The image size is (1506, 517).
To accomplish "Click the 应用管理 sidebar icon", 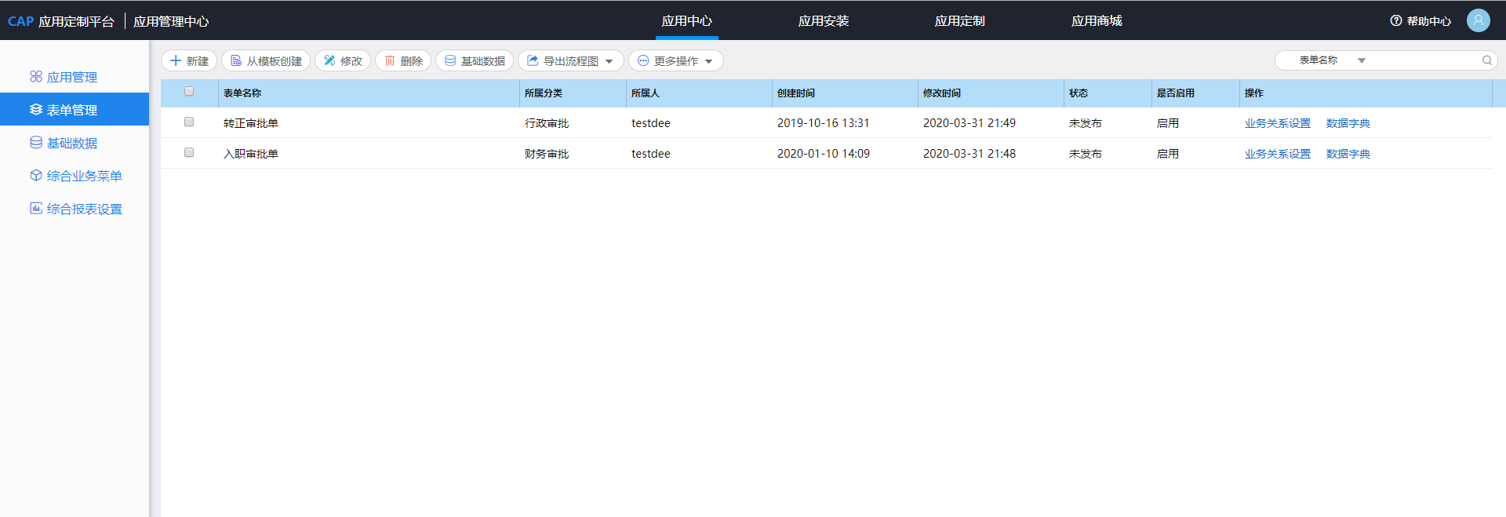I will click(x=36, y=76).
